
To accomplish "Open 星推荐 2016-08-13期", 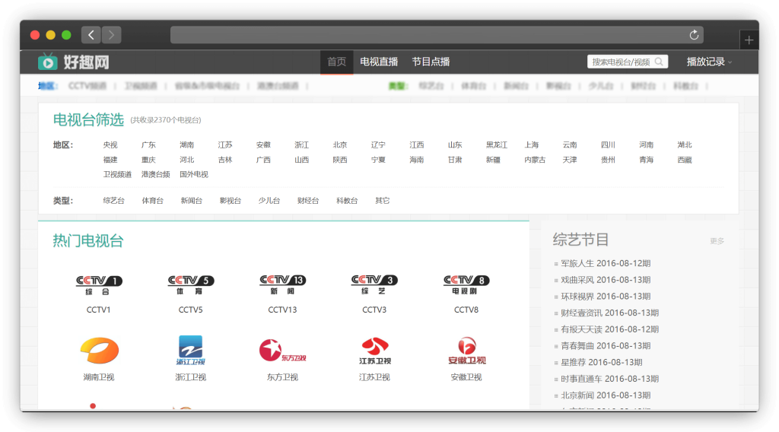I will (x=602, y=363).
